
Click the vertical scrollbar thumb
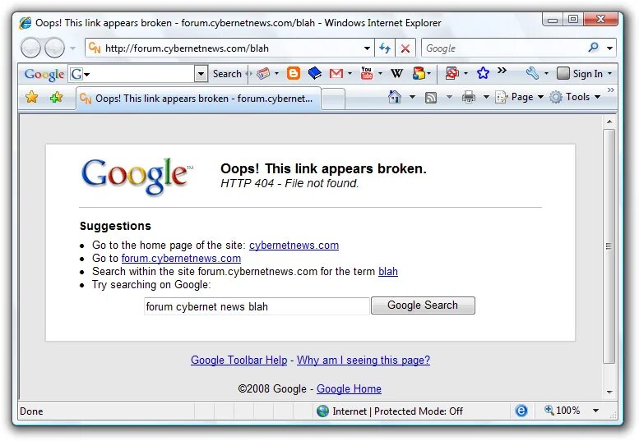point(609,246)
